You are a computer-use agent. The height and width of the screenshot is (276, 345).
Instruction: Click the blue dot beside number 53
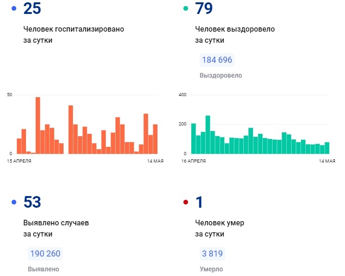13,202
